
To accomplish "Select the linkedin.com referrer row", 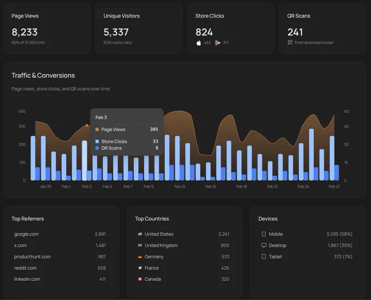I will (x=60, y=279).
